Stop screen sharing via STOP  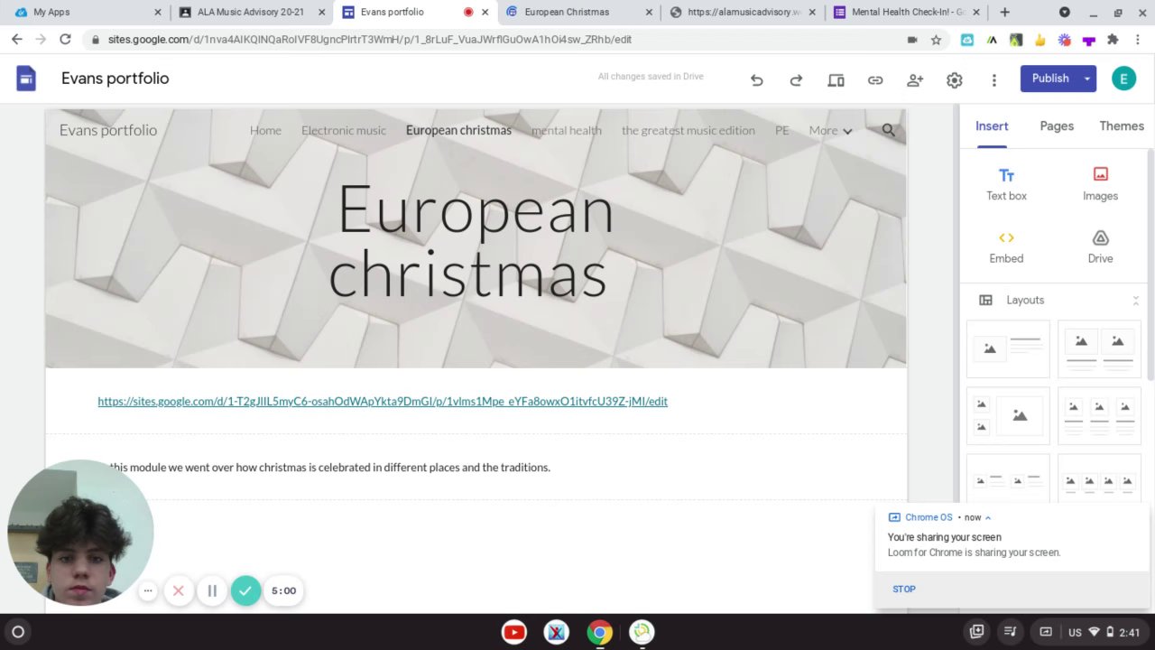click(x=904, y=590)
